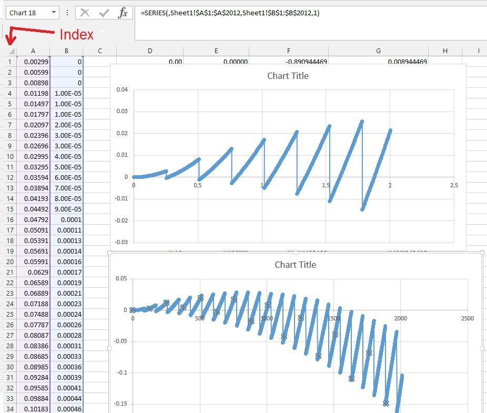Select column E header

pyautogui.click(x=216, y=51)
